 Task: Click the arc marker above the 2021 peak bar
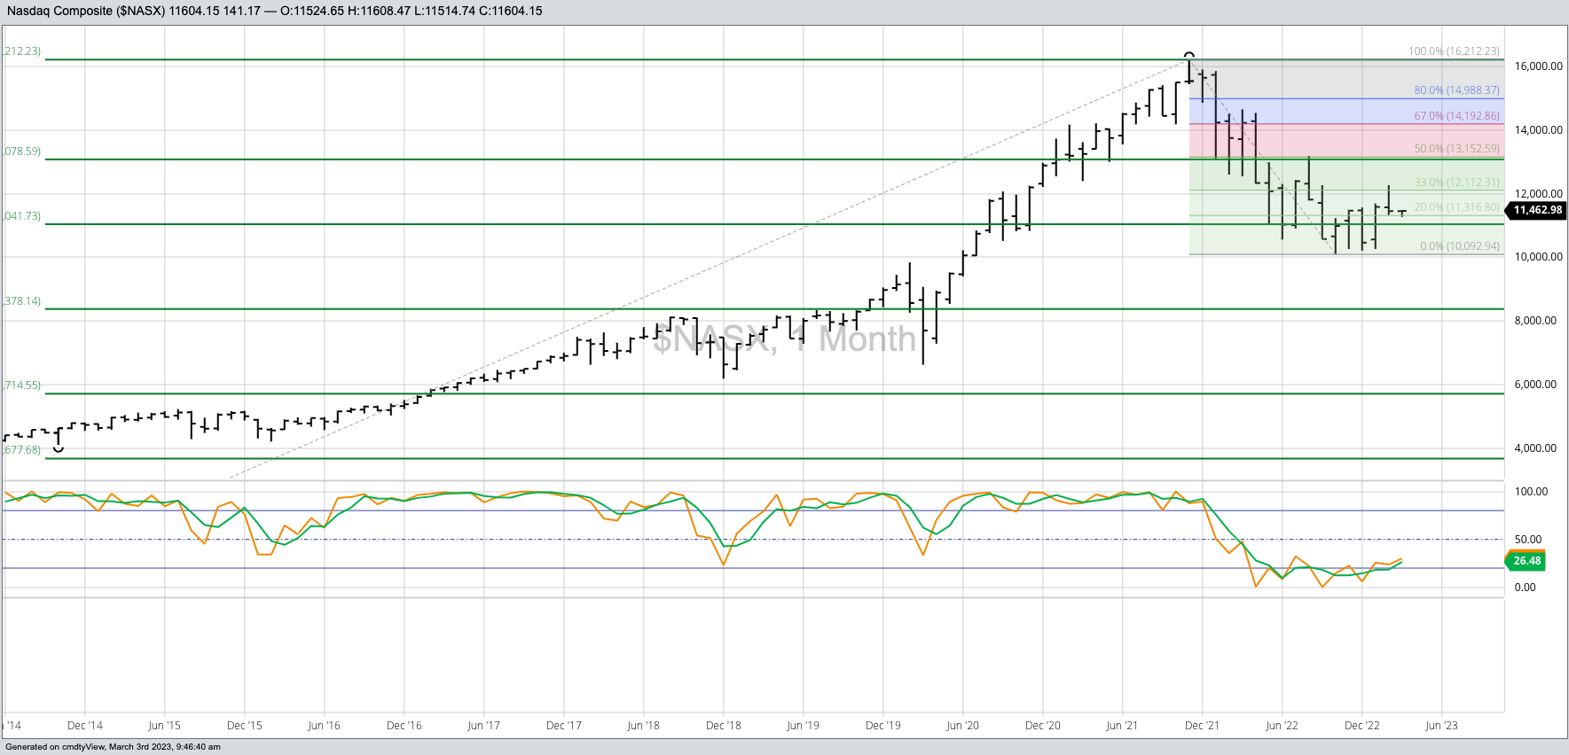pos(1189,56)
